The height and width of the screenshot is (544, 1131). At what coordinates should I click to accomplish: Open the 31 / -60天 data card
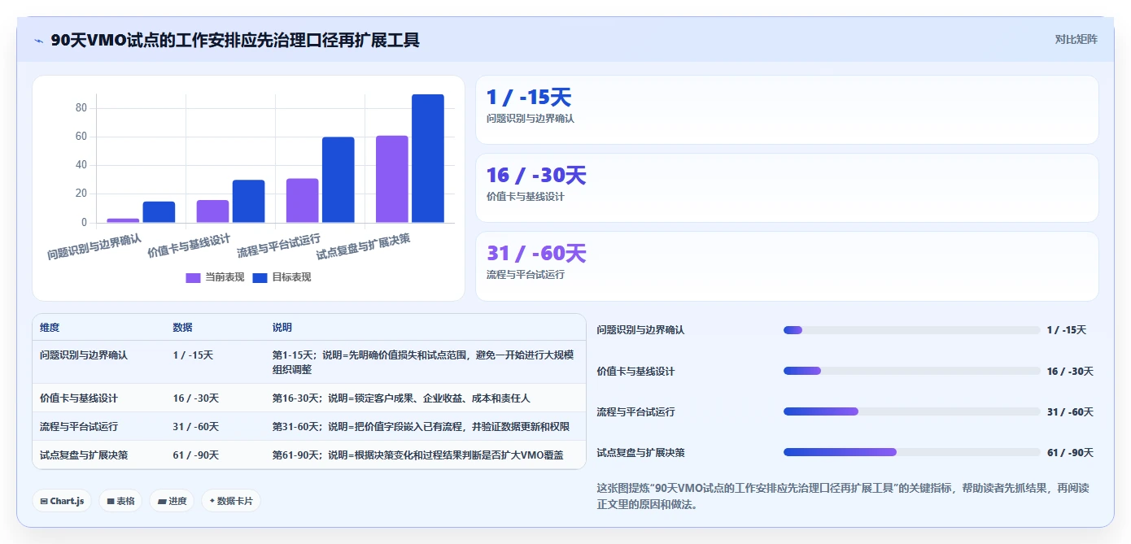point(787,266)
